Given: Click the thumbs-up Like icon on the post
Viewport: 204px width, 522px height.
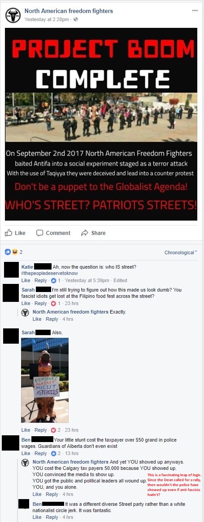Looking at the screenshot, I should tap(9, 233).
